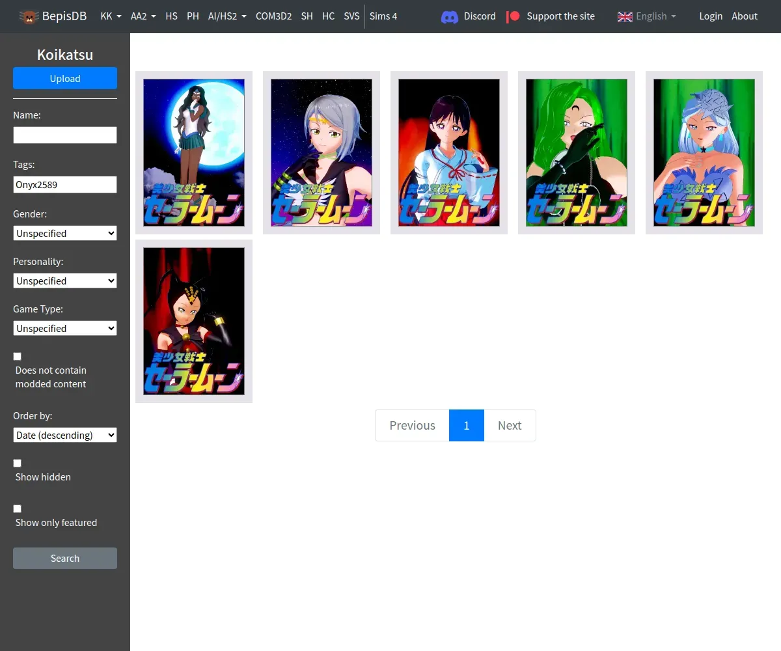Open the SH section
This screenshot has height=651, width=781.
tap(307, 16)
